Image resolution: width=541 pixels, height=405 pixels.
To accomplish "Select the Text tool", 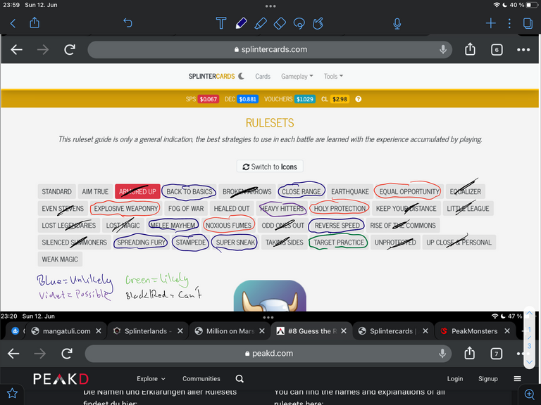I will pos(220,23).
